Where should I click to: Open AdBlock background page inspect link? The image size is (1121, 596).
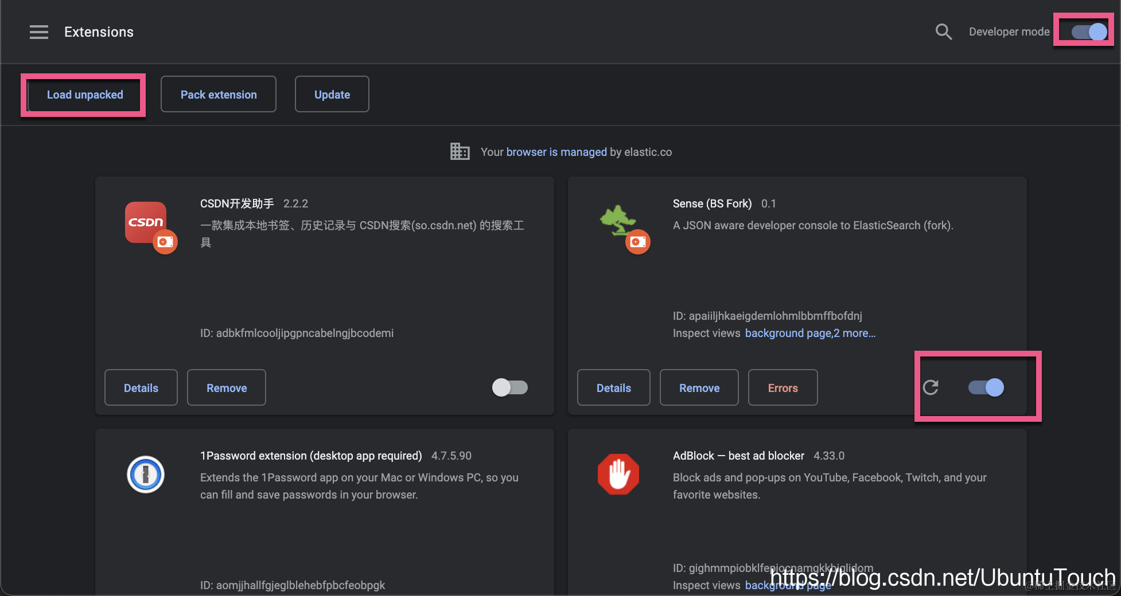click(x=788, y=585)
